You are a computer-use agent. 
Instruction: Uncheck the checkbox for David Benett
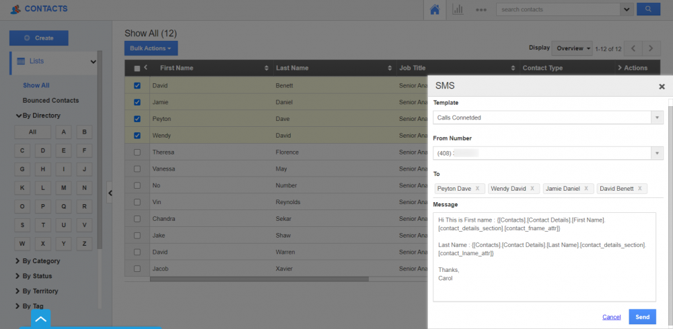click(137, 86)
